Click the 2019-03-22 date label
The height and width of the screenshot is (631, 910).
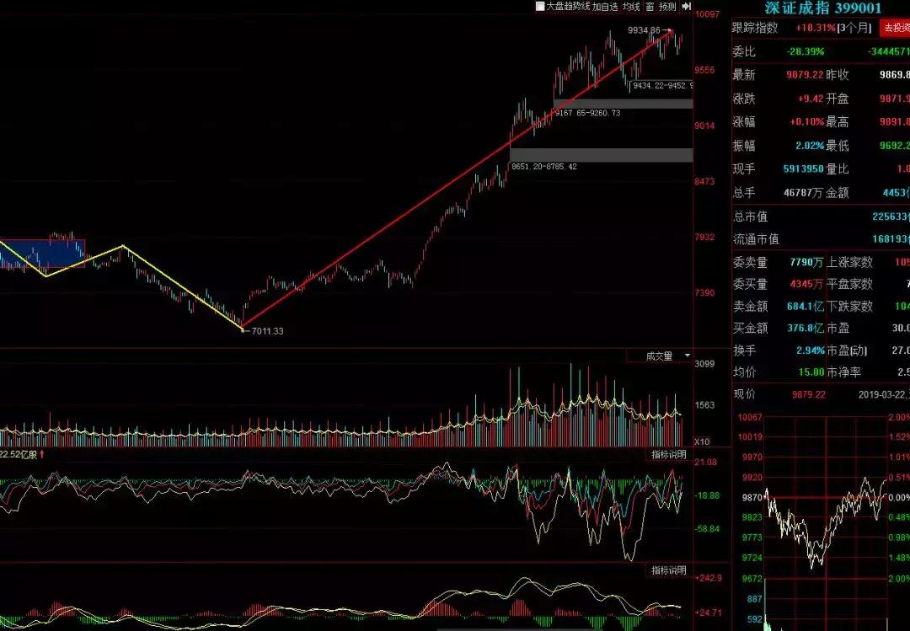882,395
